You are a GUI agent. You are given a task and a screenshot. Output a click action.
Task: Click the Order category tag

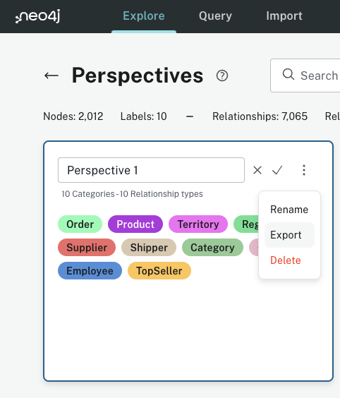80,224
